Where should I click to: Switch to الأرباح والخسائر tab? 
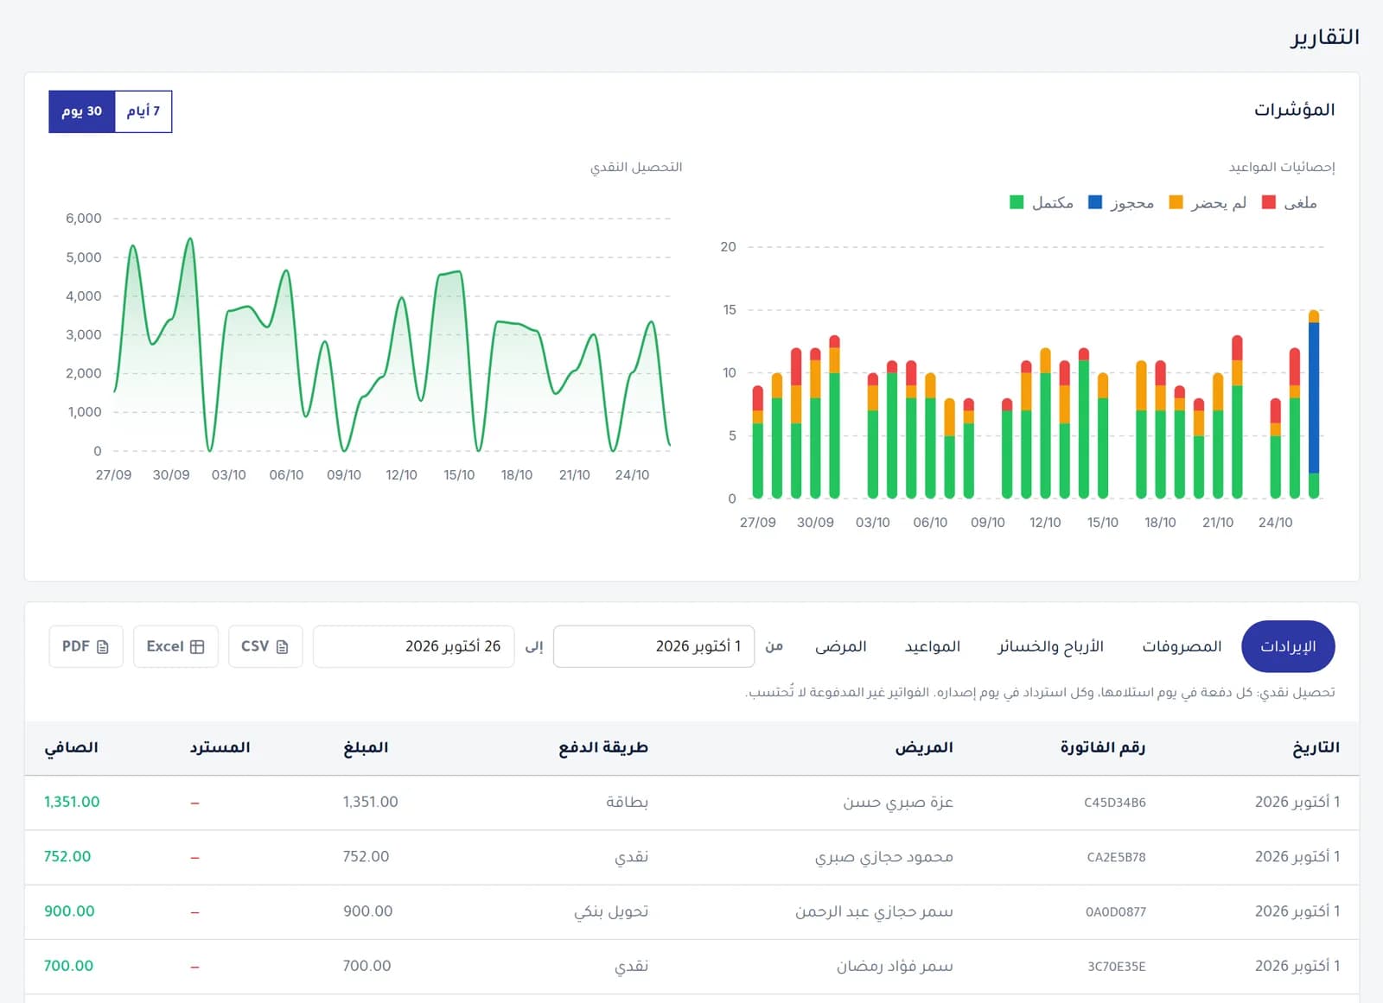click(1050, 646)
